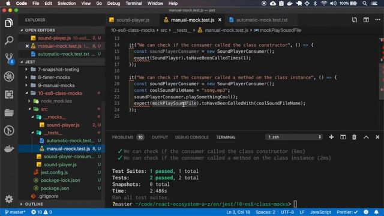
Task: Change encoding via UTF-8 in status bar
Action: (287, 212)
